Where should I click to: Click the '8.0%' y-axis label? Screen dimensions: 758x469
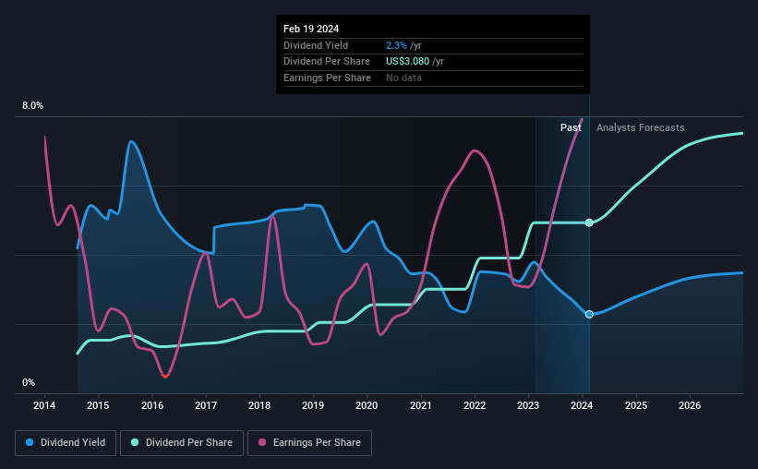[32, 106]
